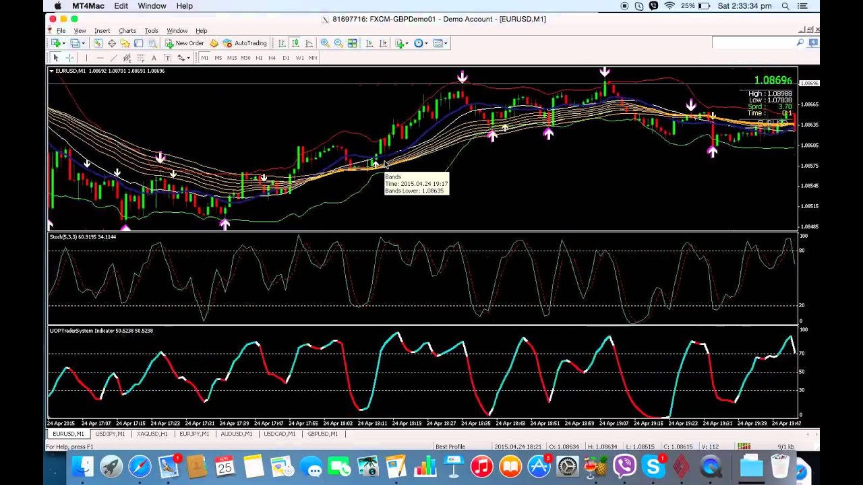This screenshot has height=485, width=863.
Task: Select the equidistant channel tool
Action: 127,58
